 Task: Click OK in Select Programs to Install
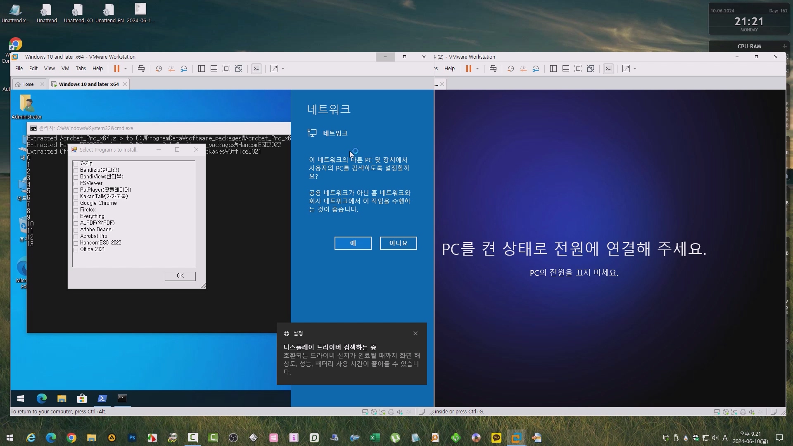coord(180,276)
